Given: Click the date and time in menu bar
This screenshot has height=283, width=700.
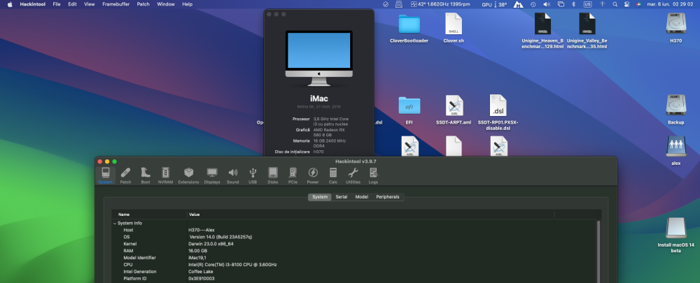Looking at the screenshot, I should (x=668, y=4).
